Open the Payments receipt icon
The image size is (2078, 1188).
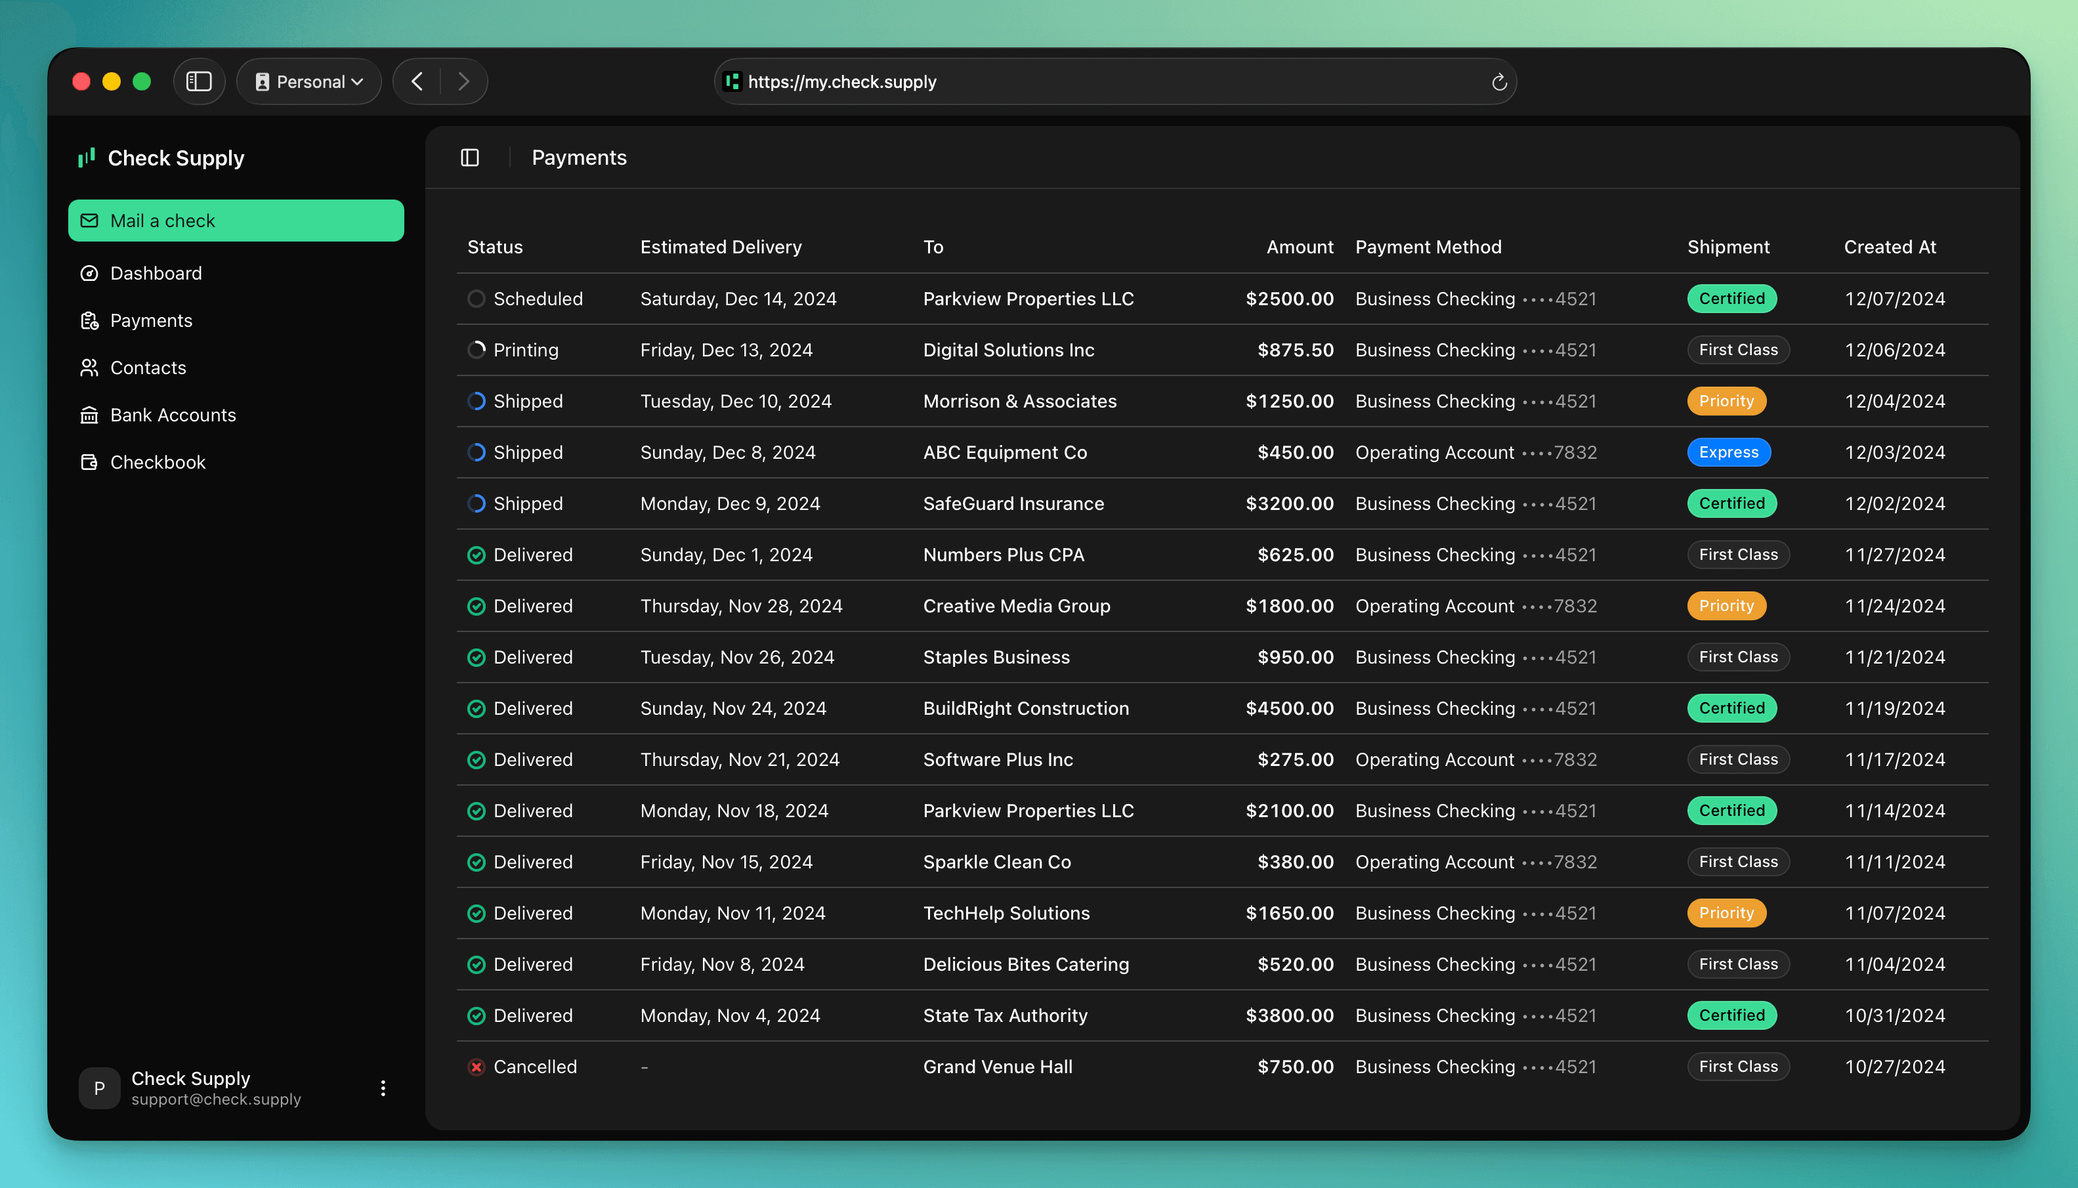click(x=89, y=320)
